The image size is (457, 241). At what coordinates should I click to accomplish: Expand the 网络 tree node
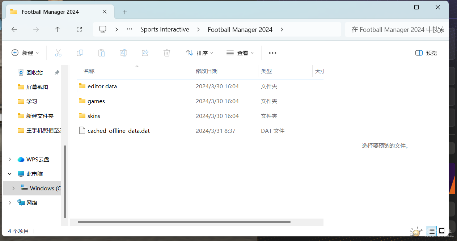click(10, 203)
